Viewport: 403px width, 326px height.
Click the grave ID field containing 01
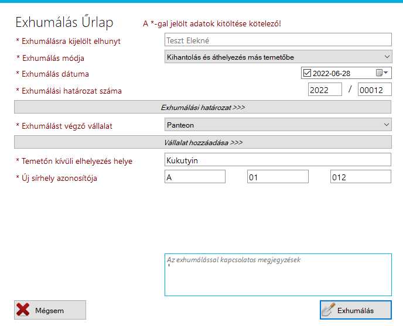pyautogui.click(x=277, y=177)
